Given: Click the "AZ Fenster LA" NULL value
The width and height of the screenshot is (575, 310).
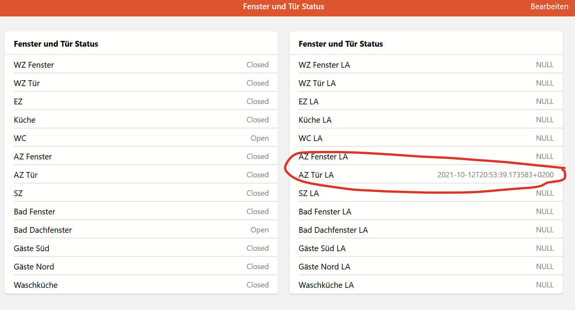Looking at the screenshot, I should pos(545,156).
